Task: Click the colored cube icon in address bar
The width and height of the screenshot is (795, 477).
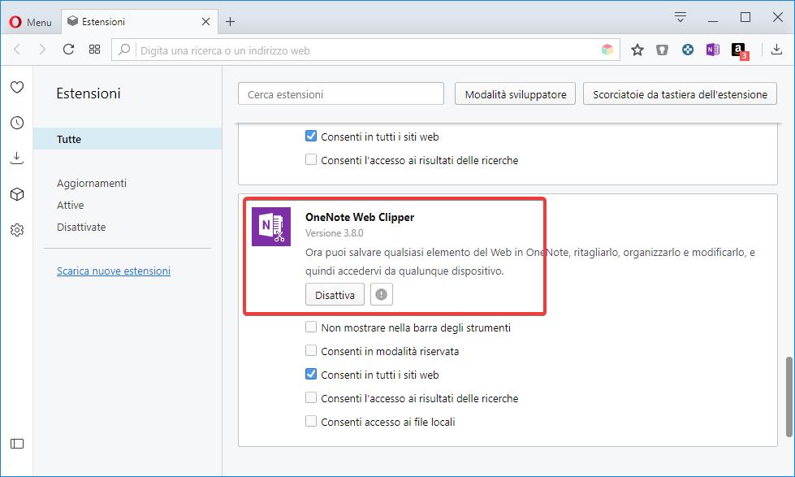Action: point(607,50)
